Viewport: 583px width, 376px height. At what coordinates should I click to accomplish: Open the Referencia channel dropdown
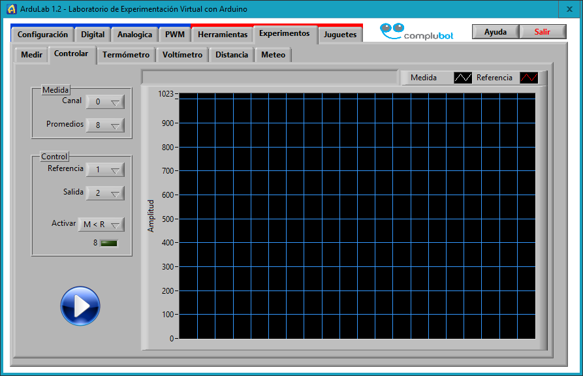(104, 170)
